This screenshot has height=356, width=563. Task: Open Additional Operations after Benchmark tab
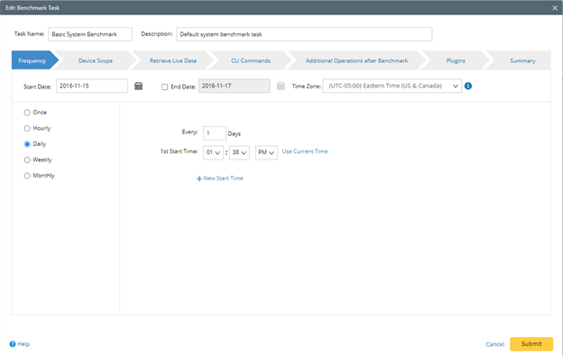pyautogui.click(x=356, y=60)
